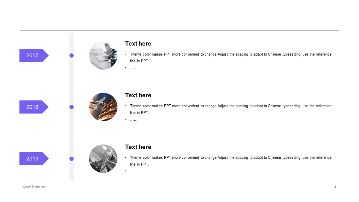The height and width of the screenshot is (202, 359).
Task: Select the laptop desk circular photo
Action: [103, 55]
